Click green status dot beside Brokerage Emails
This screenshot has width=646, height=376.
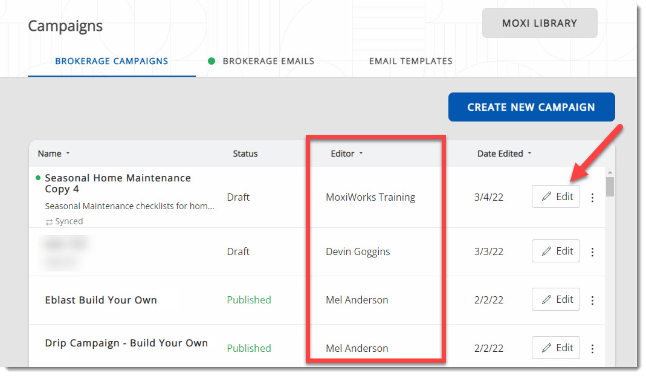[212, 61]
